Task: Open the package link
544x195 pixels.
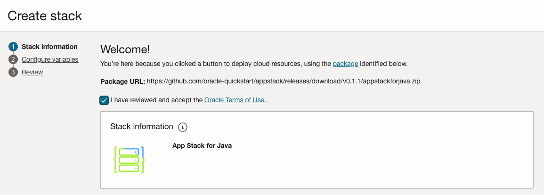Action: coord(345,64)
